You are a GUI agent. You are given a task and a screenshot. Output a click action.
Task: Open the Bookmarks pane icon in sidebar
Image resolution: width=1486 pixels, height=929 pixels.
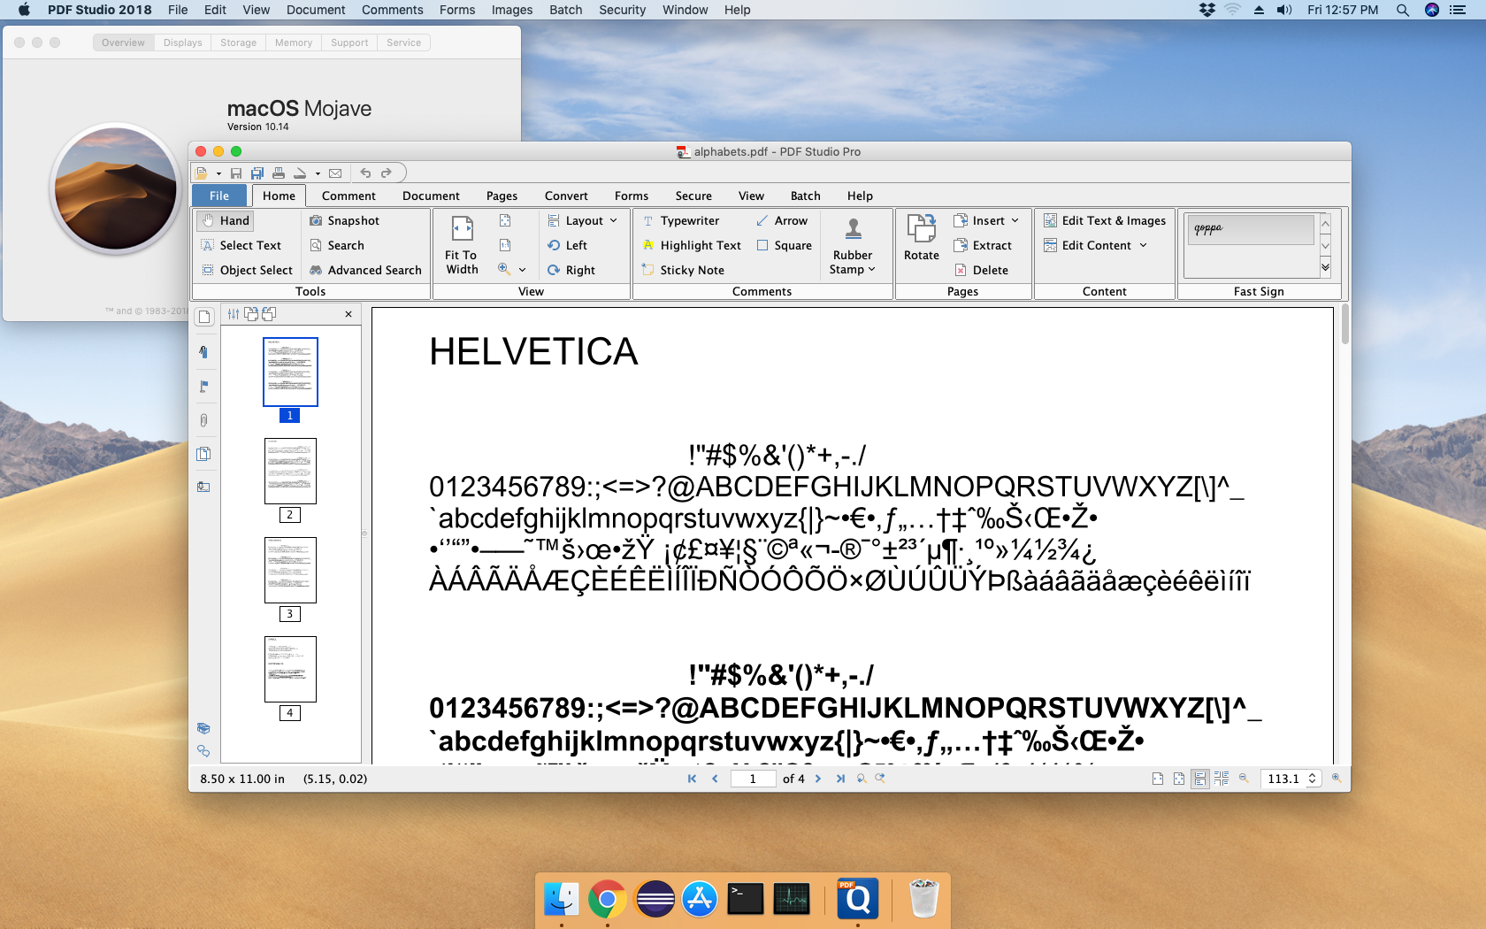(204, 352)
